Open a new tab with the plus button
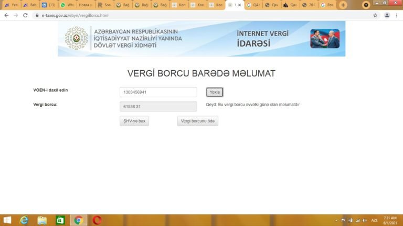The width and height of the screenshot is (403, 226). tap(343, 5)
